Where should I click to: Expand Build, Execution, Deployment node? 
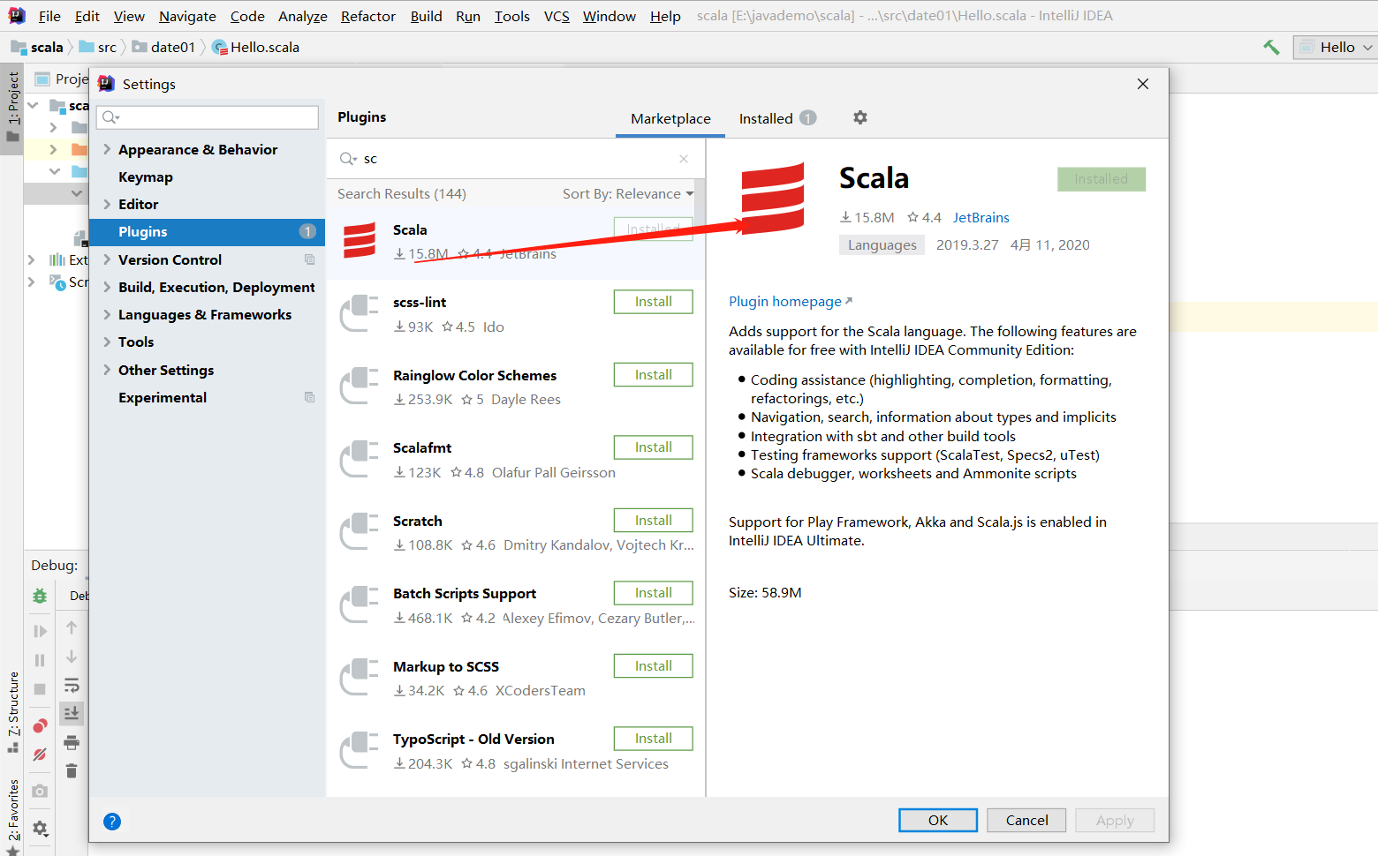[x=107, y=287]
